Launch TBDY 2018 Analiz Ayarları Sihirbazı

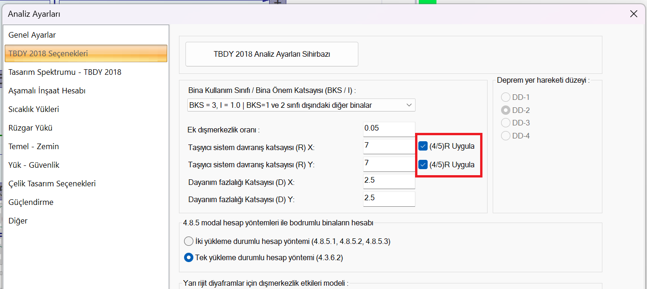(271, 54)
